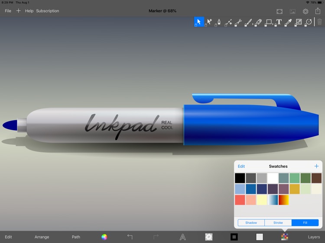
Task: Tap the share/export icon
Action: coord(318,11)
